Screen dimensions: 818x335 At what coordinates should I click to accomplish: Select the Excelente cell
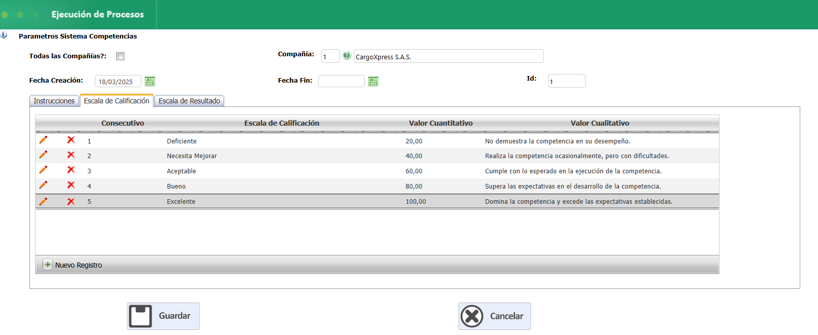point(181,202)
